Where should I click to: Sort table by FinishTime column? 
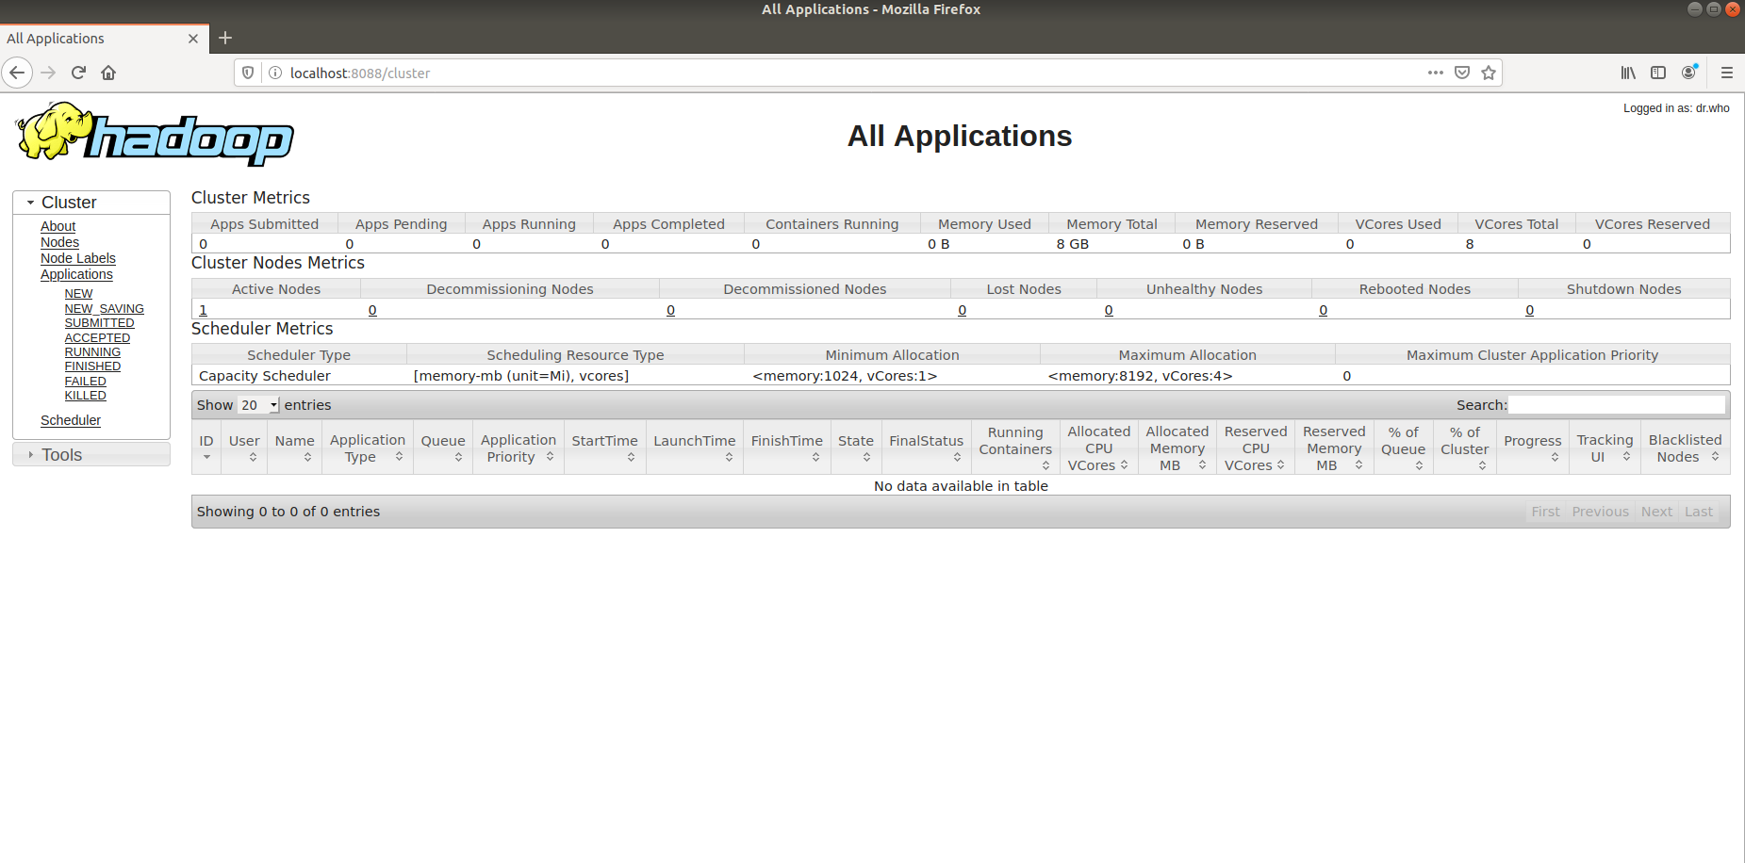click(787, 448)
